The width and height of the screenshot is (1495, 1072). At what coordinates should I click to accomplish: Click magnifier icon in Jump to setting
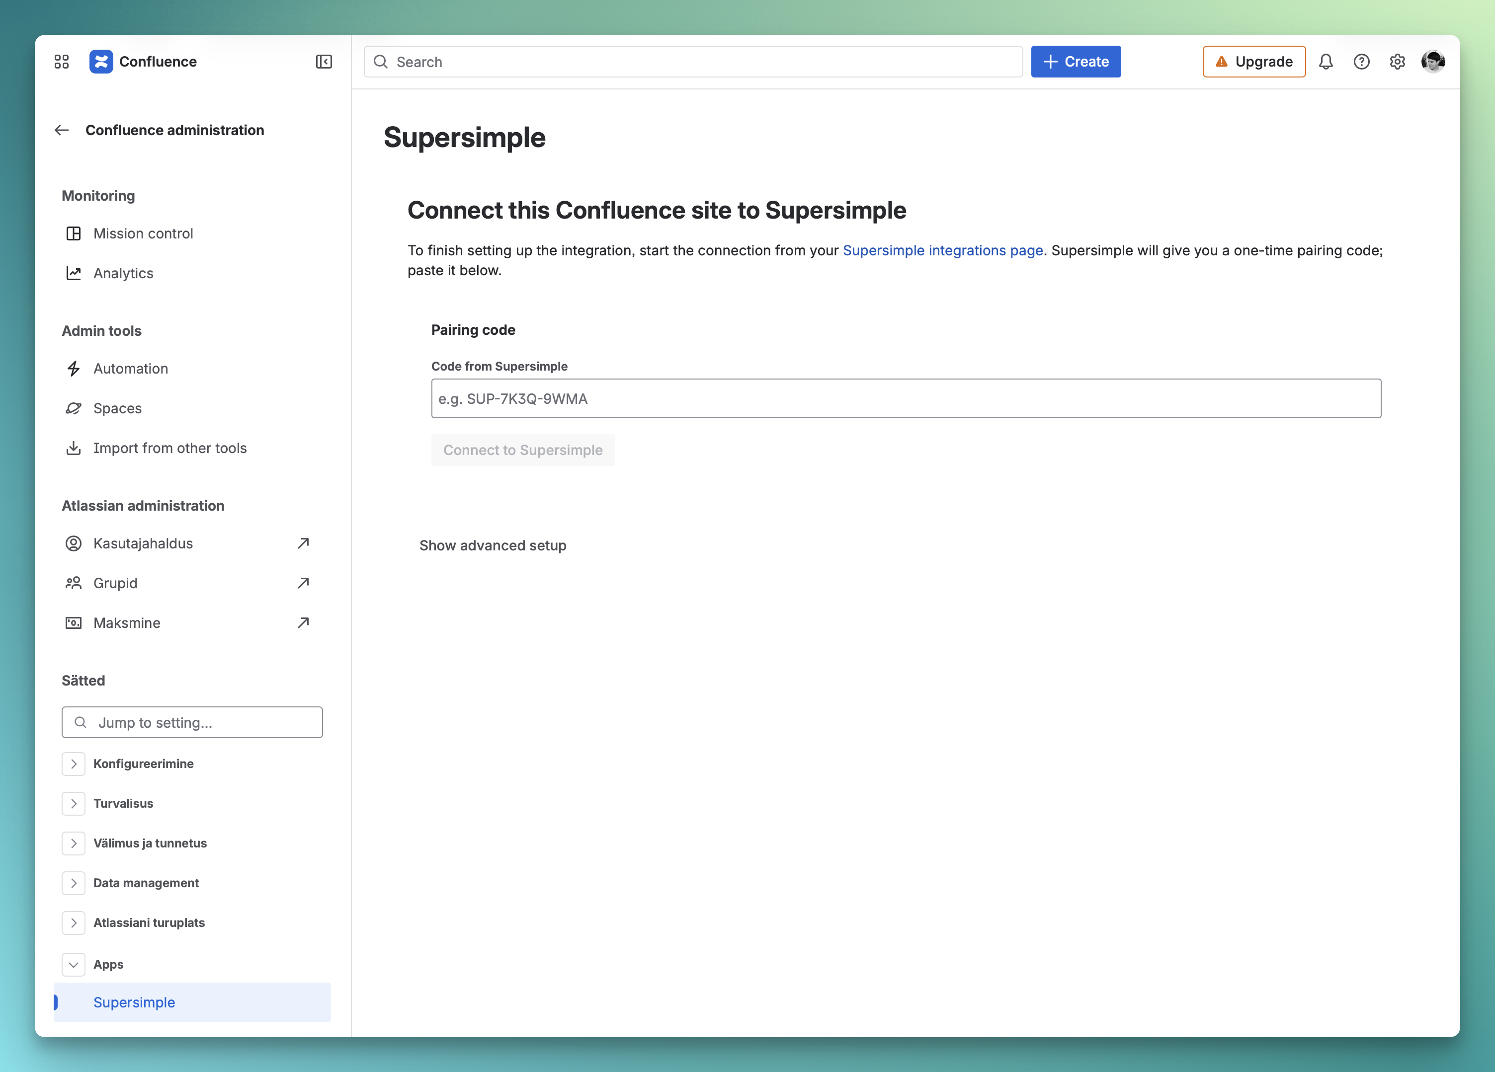click(x=81, y=722)
